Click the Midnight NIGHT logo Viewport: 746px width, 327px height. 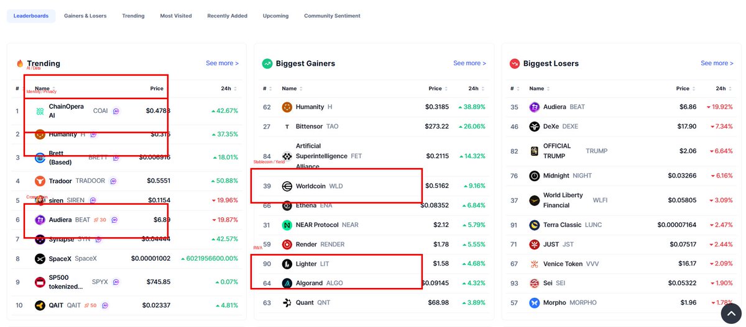pyautogui.click(x=535, y=176)
